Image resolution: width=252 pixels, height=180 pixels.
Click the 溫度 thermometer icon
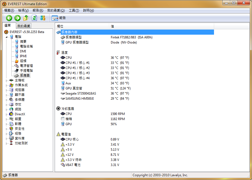coord(58,53)
